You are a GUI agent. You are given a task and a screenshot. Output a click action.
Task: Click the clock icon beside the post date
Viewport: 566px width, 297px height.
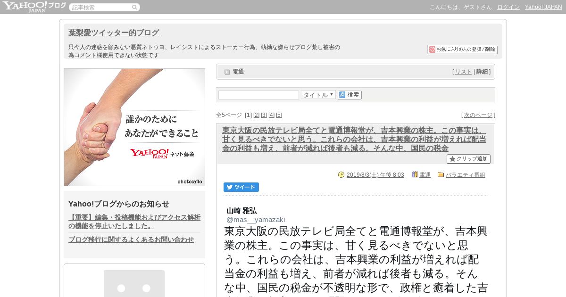(341, 174)
